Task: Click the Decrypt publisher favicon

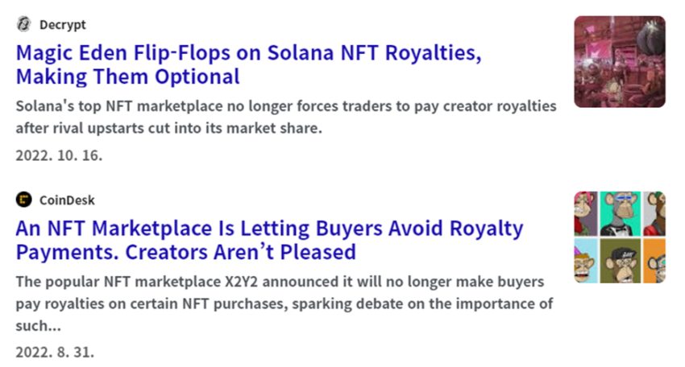Action: [x=23, y=24]
